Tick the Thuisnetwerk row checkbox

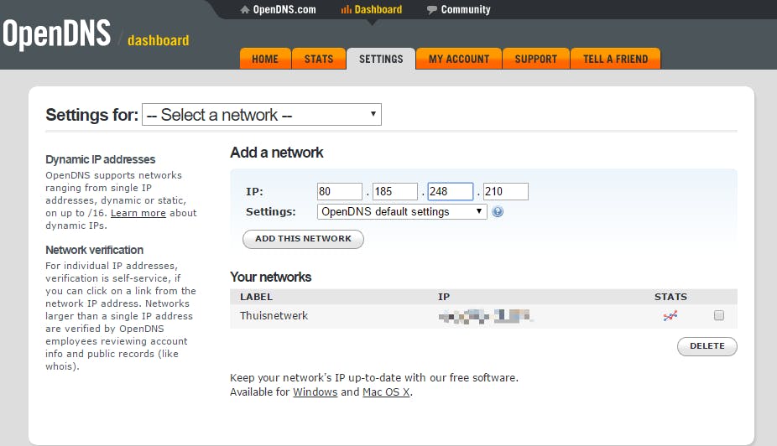click(x=718, y=315)
